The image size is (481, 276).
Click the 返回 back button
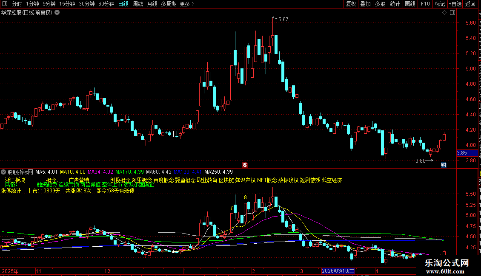(470, 4)
